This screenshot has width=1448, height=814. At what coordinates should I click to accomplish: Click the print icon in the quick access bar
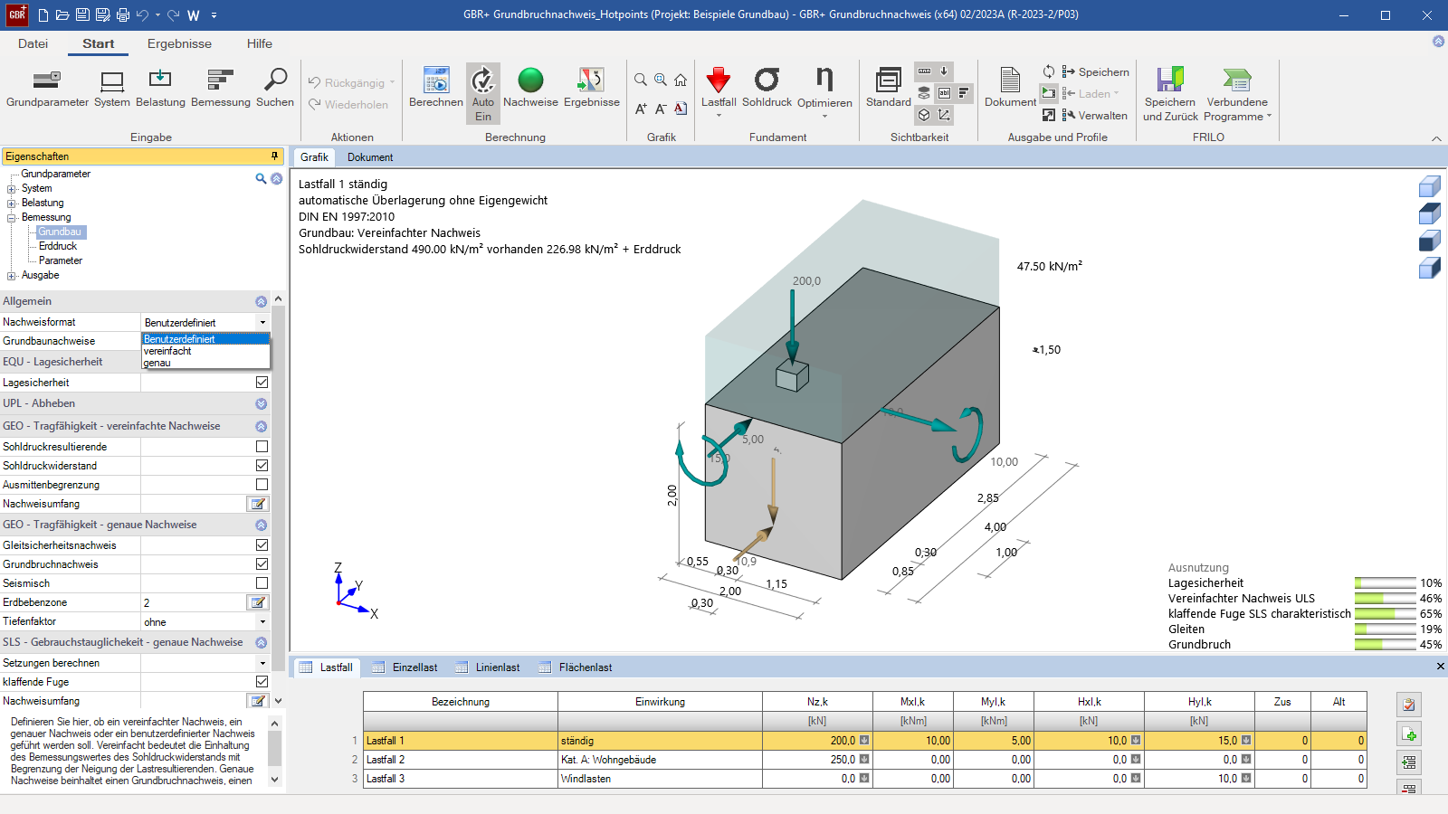[123, 14]
